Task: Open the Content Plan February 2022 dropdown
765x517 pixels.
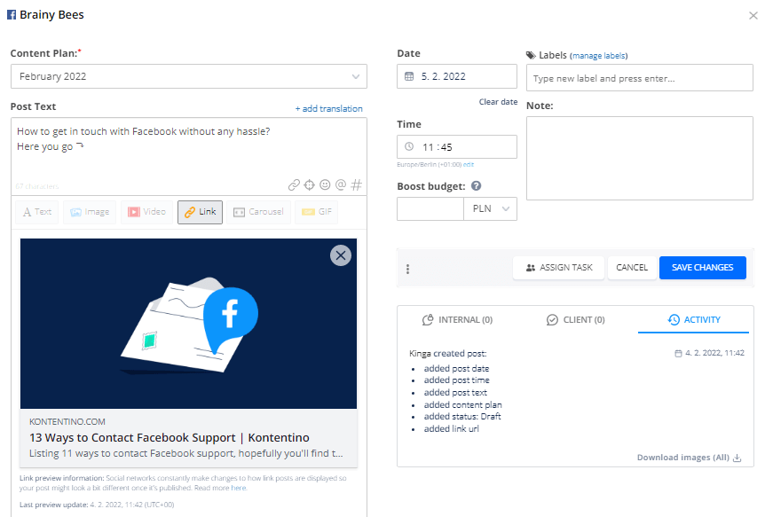Action: coord(189,76)
